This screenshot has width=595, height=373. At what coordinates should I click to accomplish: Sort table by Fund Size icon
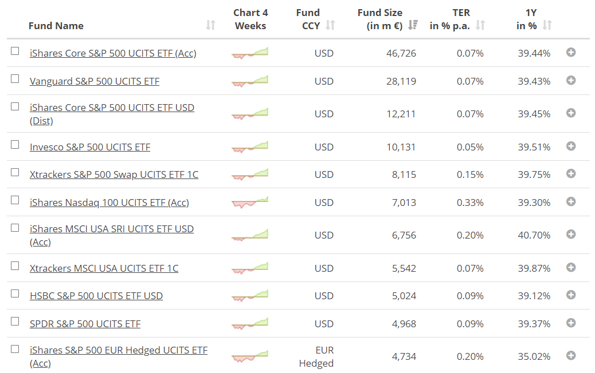pos(413,25)
